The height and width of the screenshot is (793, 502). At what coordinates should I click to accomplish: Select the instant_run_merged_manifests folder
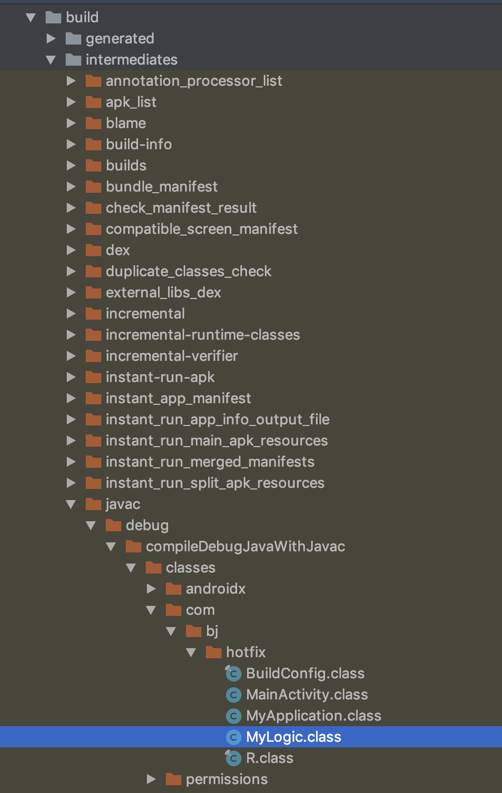click(210, 462)
